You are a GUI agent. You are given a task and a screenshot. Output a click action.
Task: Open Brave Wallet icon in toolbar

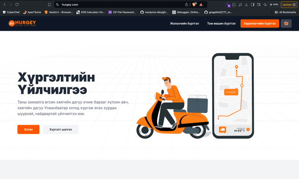259,5
